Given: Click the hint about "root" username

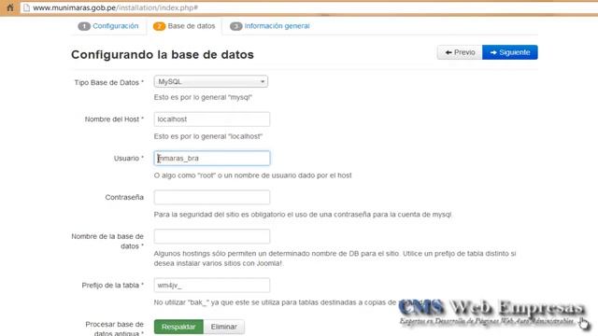Looking at the screenshot, I should click(x=253, y=175).
